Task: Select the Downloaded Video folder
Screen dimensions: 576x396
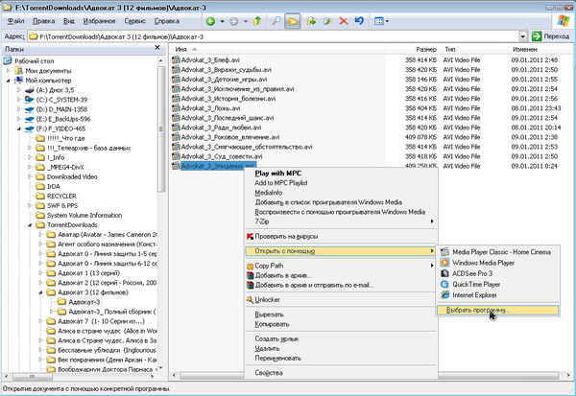Action: (x=72, y=176)
